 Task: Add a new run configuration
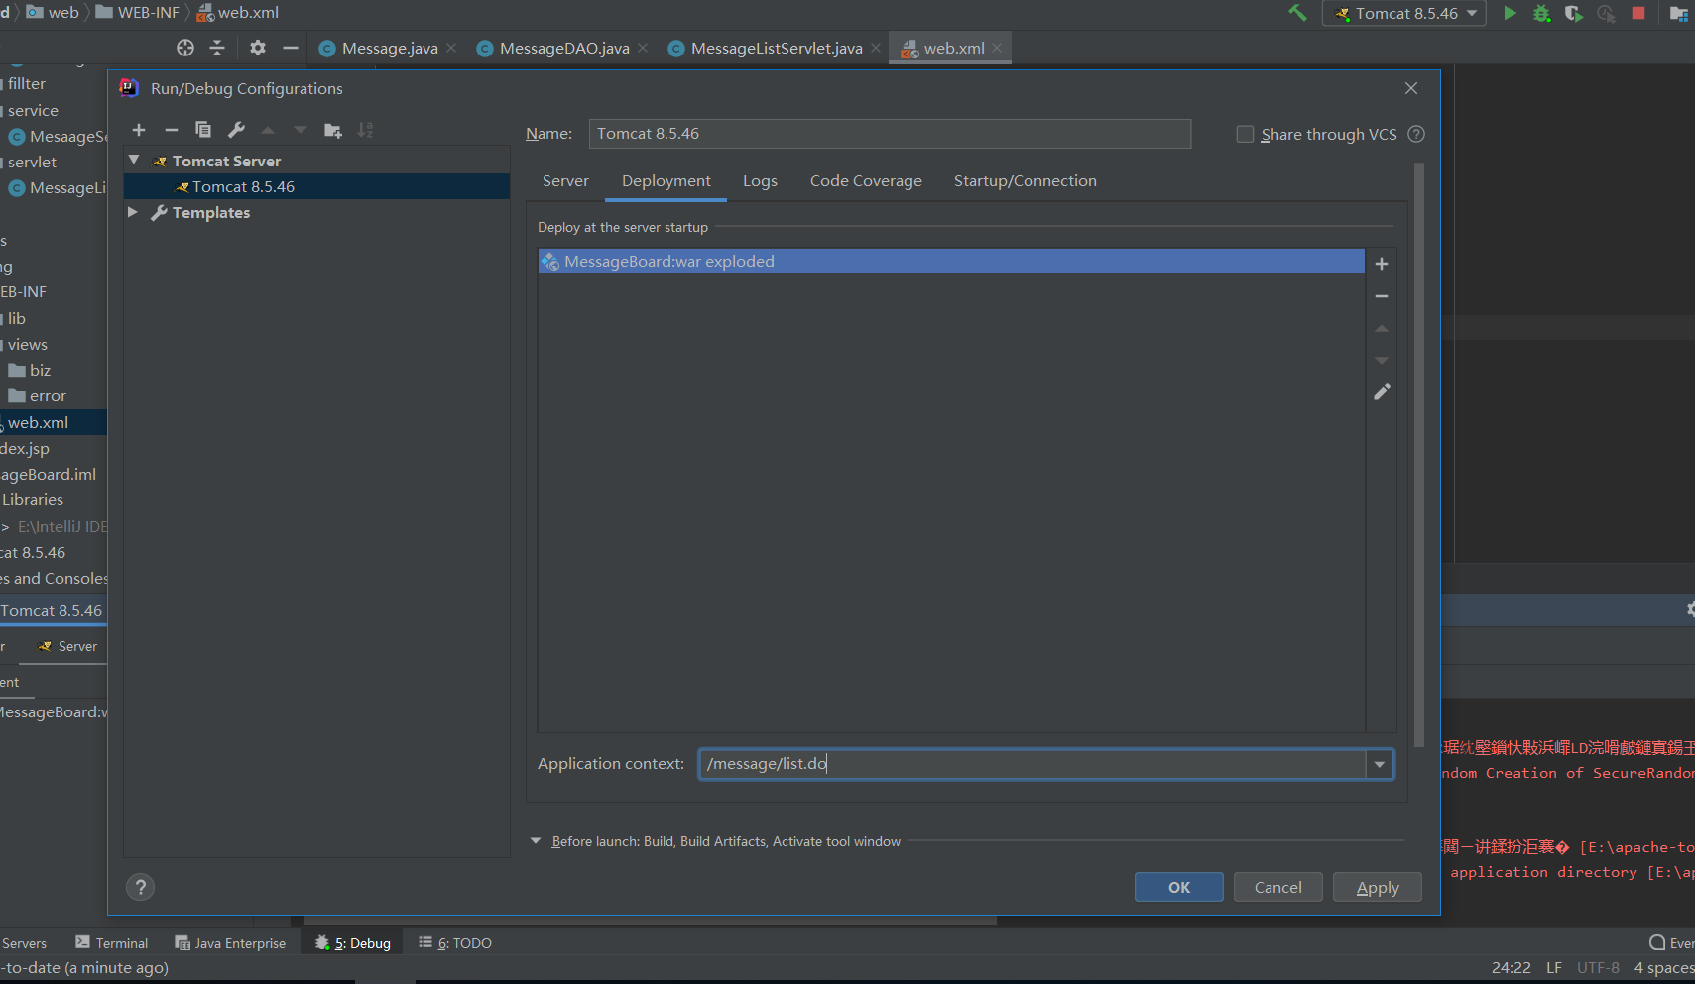139,130
